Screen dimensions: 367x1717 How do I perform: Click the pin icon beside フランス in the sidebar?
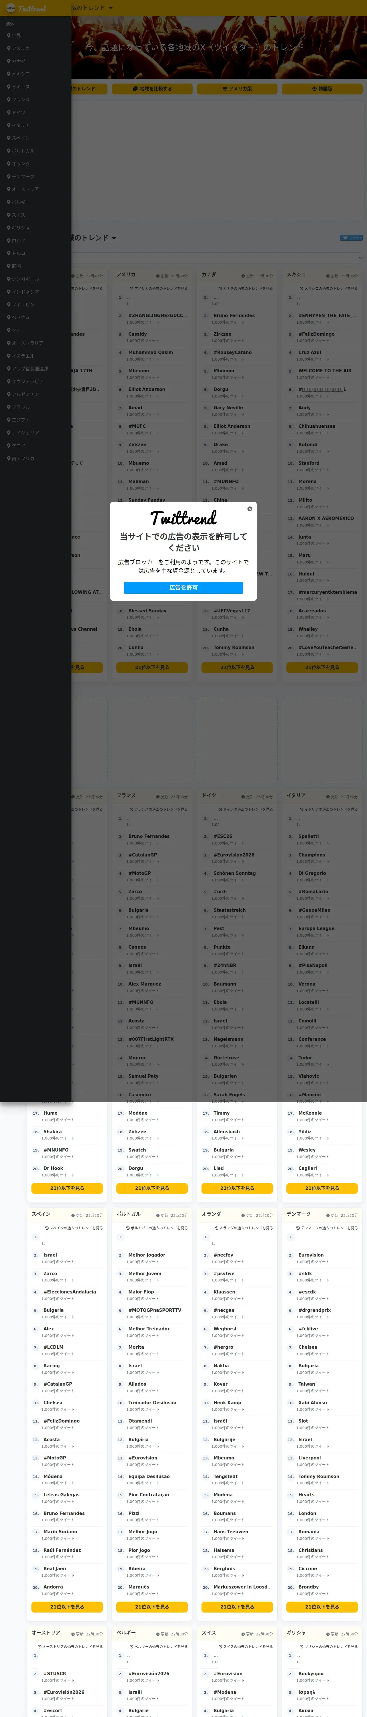click(x=9, y=99)
